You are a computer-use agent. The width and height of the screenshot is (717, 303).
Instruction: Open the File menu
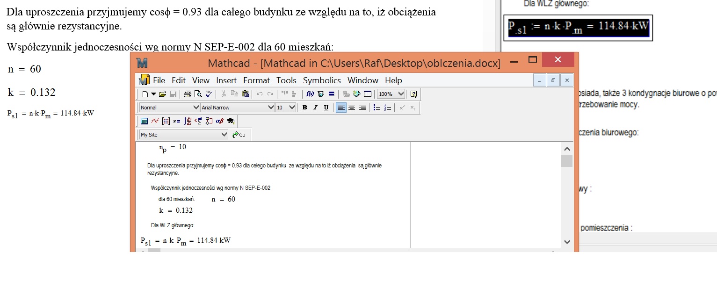pos(159,80)
